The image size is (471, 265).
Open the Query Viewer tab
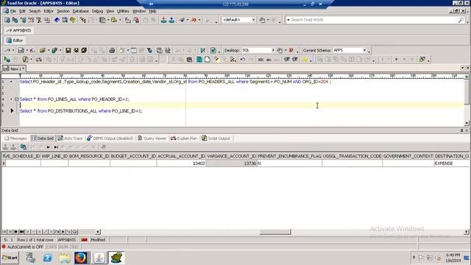click(x=152, y=138)
